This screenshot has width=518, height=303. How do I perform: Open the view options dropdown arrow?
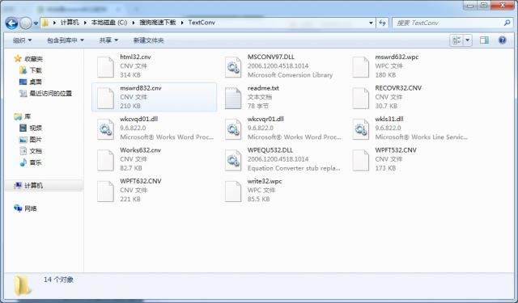click(468, 40)
